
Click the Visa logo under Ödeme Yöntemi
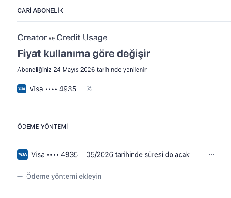[23, 154]
